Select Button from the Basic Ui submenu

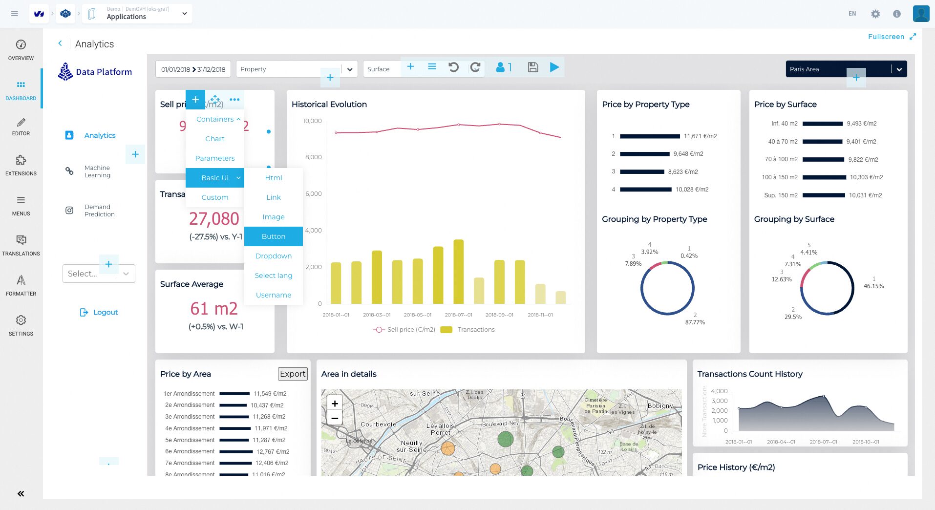click(273, 236)
